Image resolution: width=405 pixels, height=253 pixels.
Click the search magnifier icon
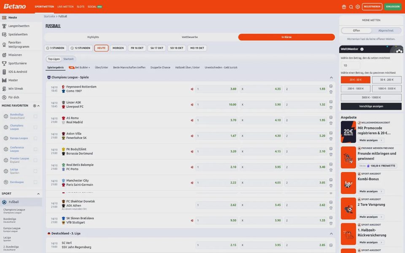351,7
